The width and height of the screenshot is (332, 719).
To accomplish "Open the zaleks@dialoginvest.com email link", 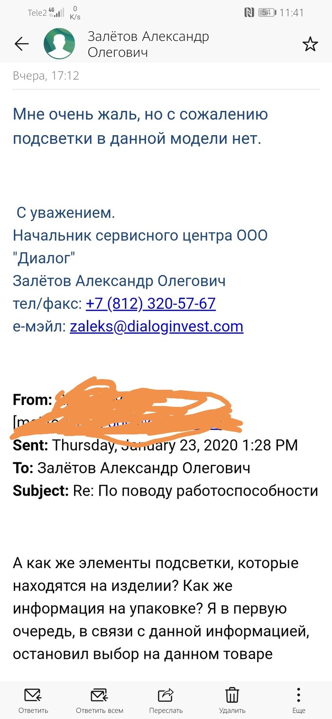I will pyautogui.click(x=157, y=326).
